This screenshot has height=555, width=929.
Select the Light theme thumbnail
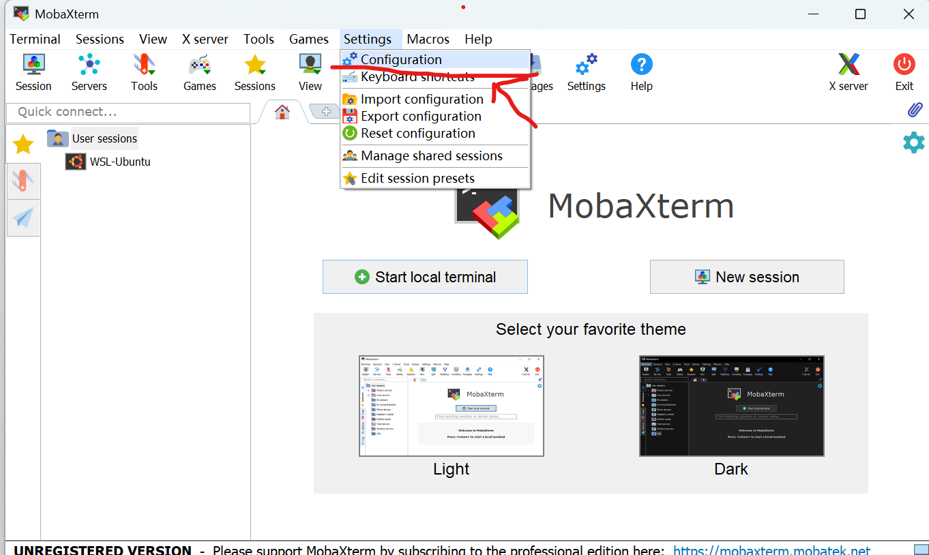(452, 406)
